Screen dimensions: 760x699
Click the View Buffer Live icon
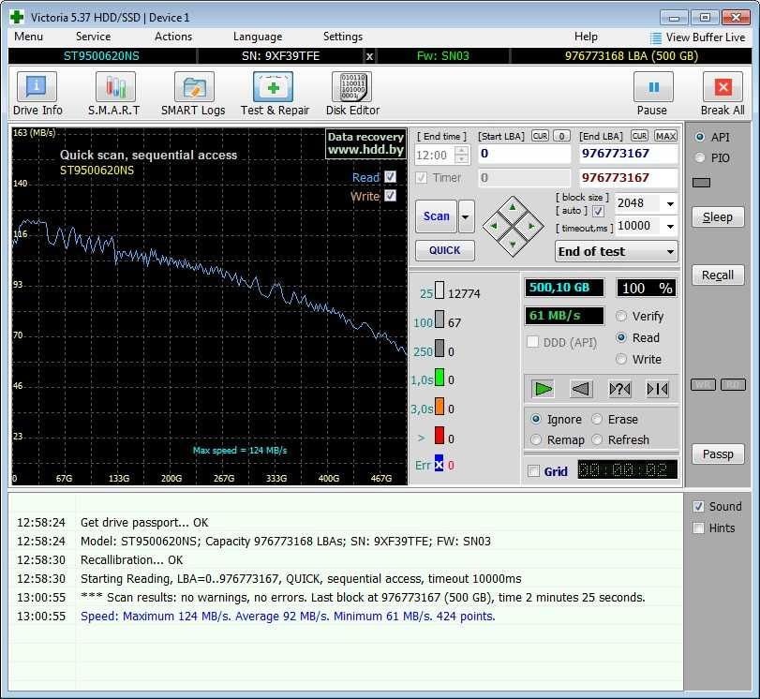[x=656, y=37]
